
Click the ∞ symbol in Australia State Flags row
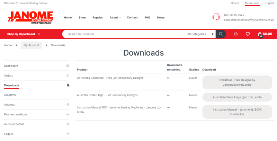(168, 95)
